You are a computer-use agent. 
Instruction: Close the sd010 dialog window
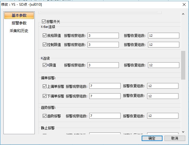pyautogui.click(x=183, y=4)
